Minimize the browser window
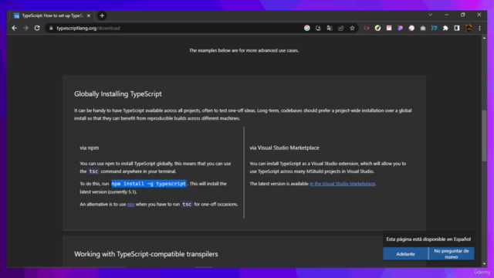 point(446,15)
